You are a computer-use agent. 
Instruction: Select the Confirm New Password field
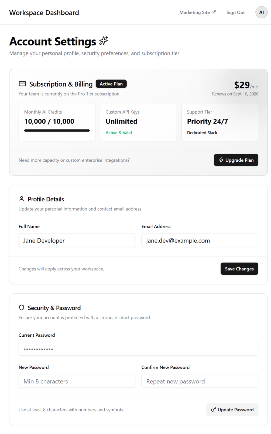200,381
